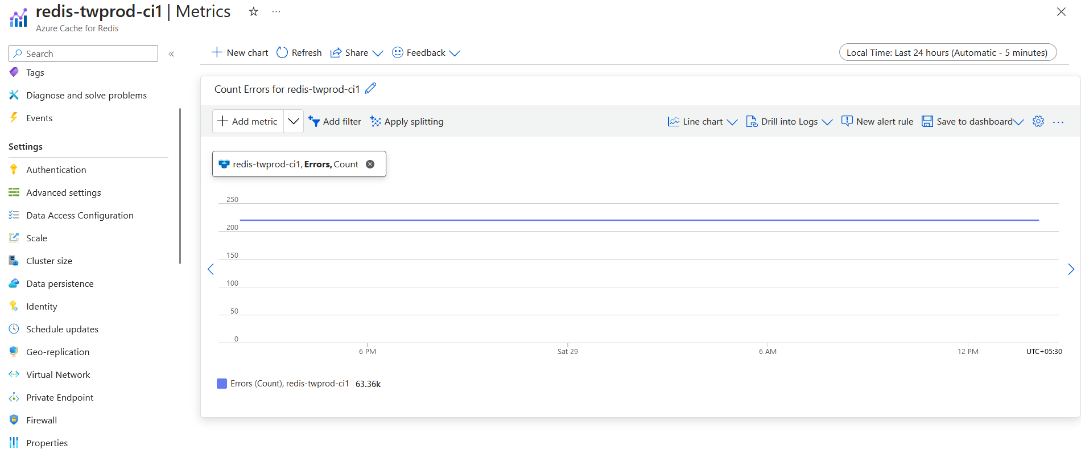Click the Virtual Network icon
The height and width of the screenshot is (453, 1081).
coord(14,374)
